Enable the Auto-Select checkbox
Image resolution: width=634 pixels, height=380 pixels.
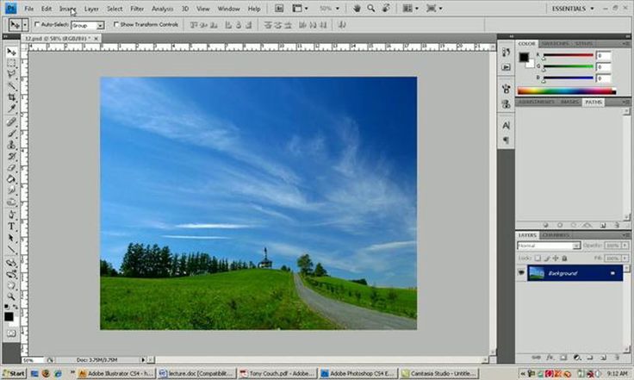(x=38, y=25)
